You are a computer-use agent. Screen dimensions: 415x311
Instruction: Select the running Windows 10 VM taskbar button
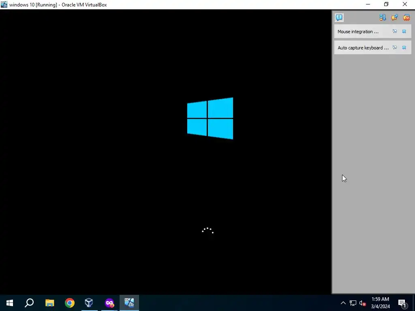[129, 303]
